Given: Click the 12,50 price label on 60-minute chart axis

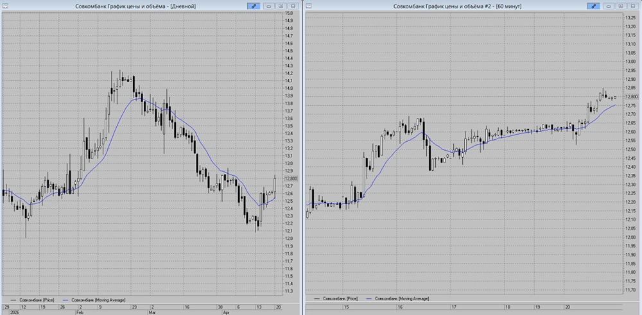Looking at the screenshot, I should click(630, 149).
